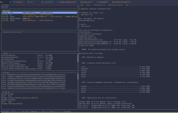Select the none network row
Screen dimensions: 178x113
pos(39,102)
